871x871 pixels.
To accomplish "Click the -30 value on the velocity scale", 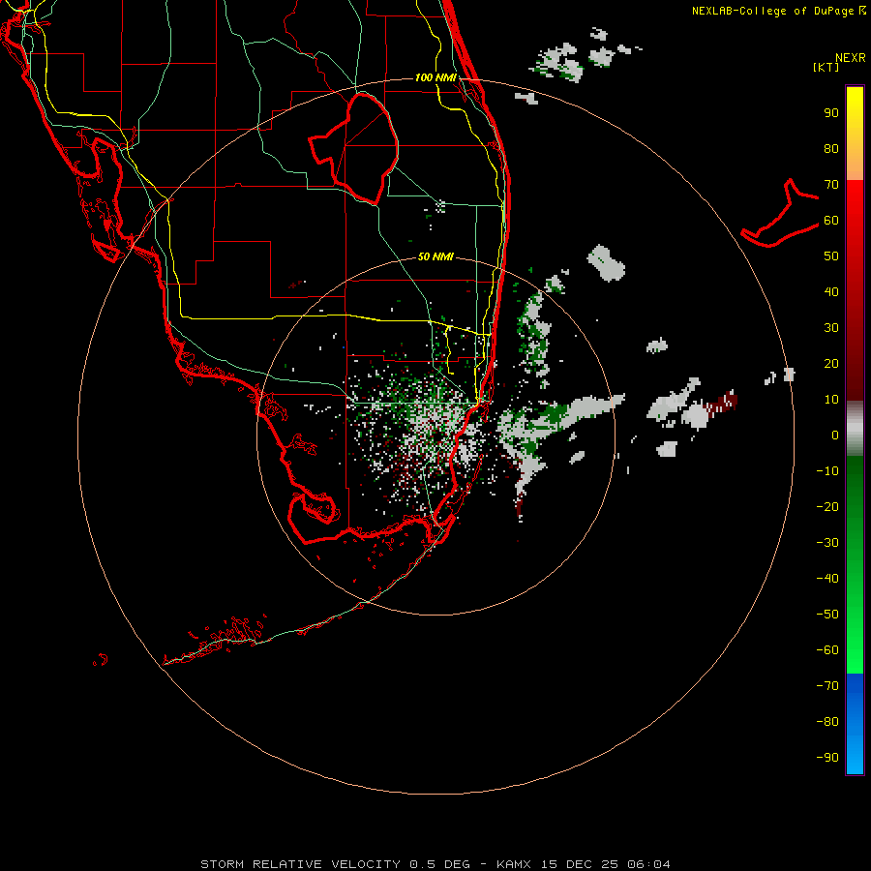I will click(x=827, y=543).
